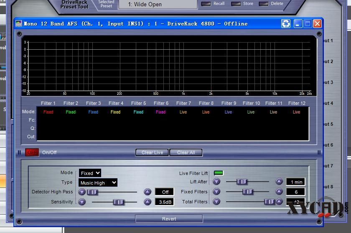This screenshot has height=233, width=351.
Task: Toggle the AFS On/Off red button
Action: (x=32, y=152)
